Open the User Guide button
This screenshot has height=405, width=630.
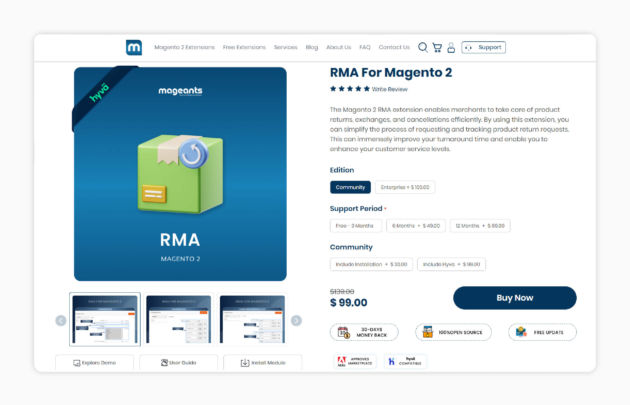tap(179, 363)
